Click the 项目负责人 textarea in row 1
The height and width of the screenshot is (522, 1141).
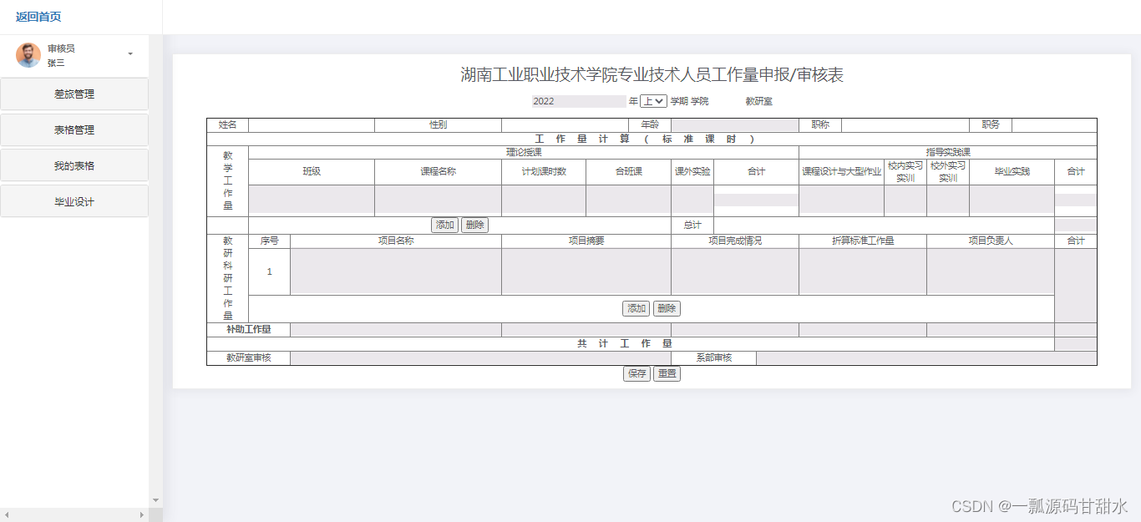coord(991,271)
